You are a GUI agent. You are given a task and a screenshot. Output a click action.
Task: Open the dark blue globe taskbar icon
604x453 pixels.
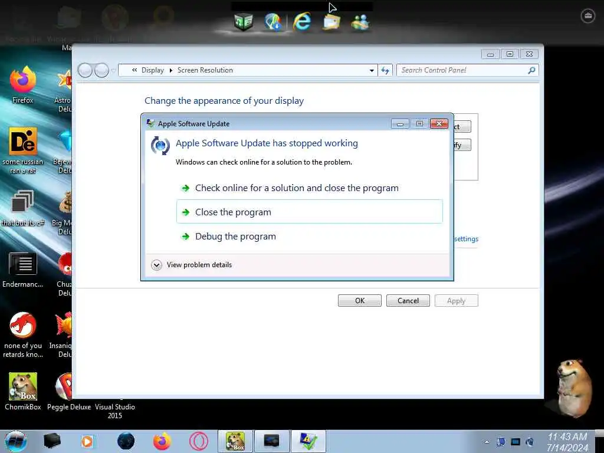pyautogui.click(x=126, y=441)
